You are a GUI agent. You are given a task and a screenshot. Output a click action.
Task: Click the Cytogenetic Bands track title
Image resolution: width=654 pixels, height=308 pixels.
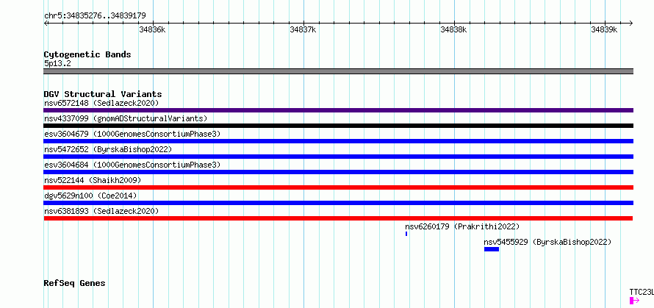pos(87,54)
